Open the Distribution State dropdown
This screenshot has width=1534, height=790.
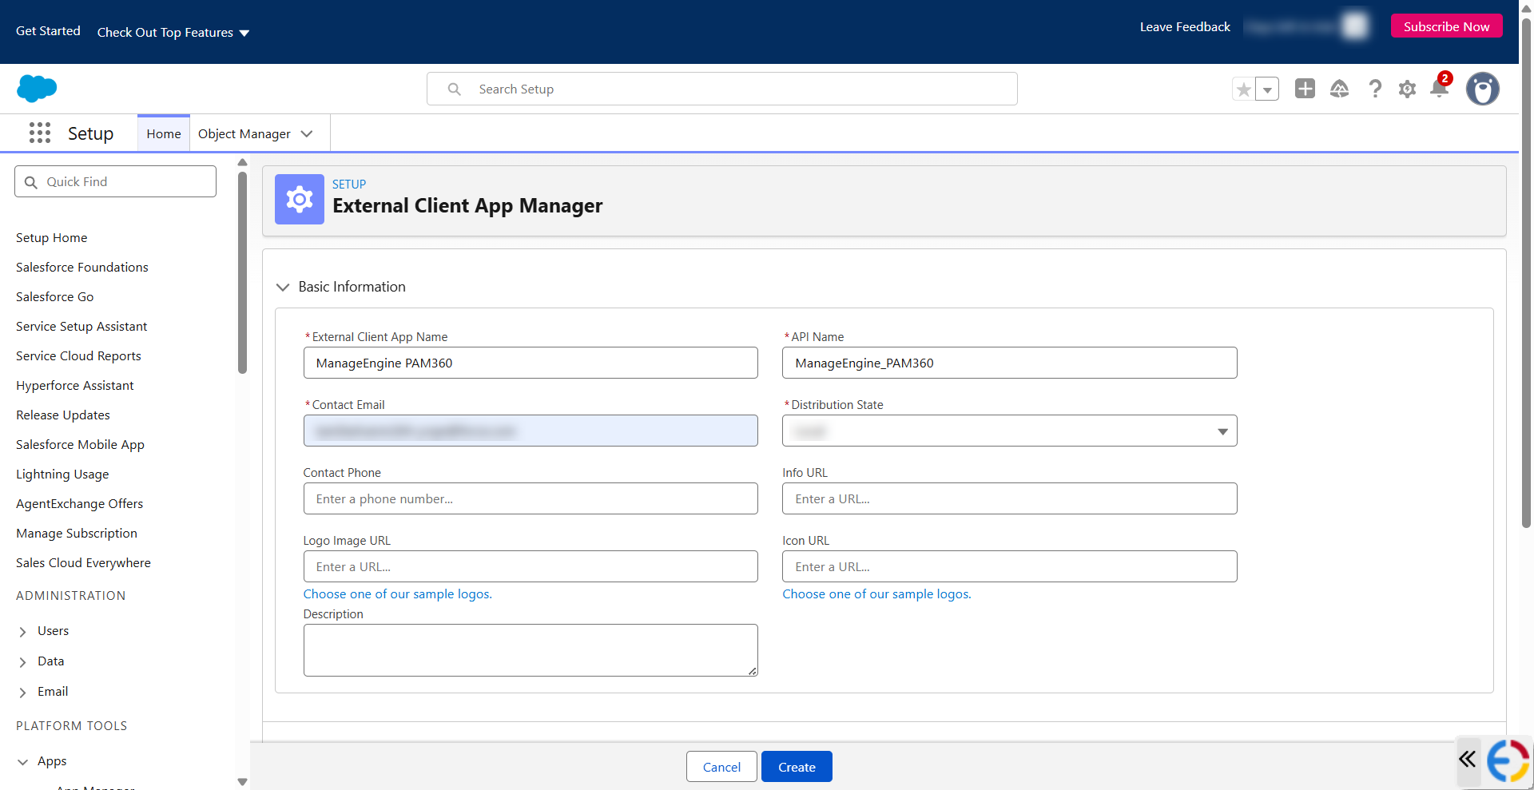[x=1010, y=431]
